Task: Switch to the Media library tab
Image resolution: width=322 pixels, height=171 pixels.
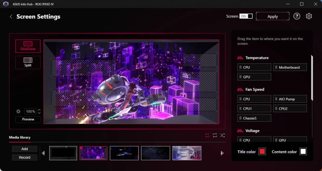Action: point(20,137)
